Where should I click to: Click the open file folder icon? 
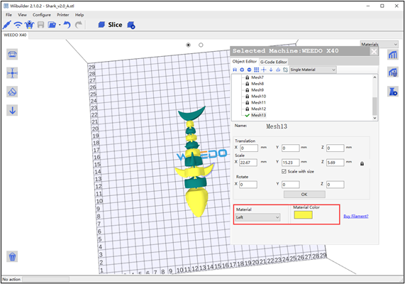52,25
